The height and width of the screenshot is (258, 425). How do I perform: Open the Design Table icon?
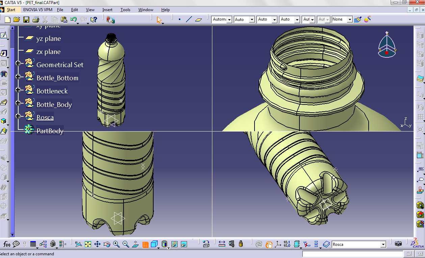pyautogui.click(x=33, y=244)
